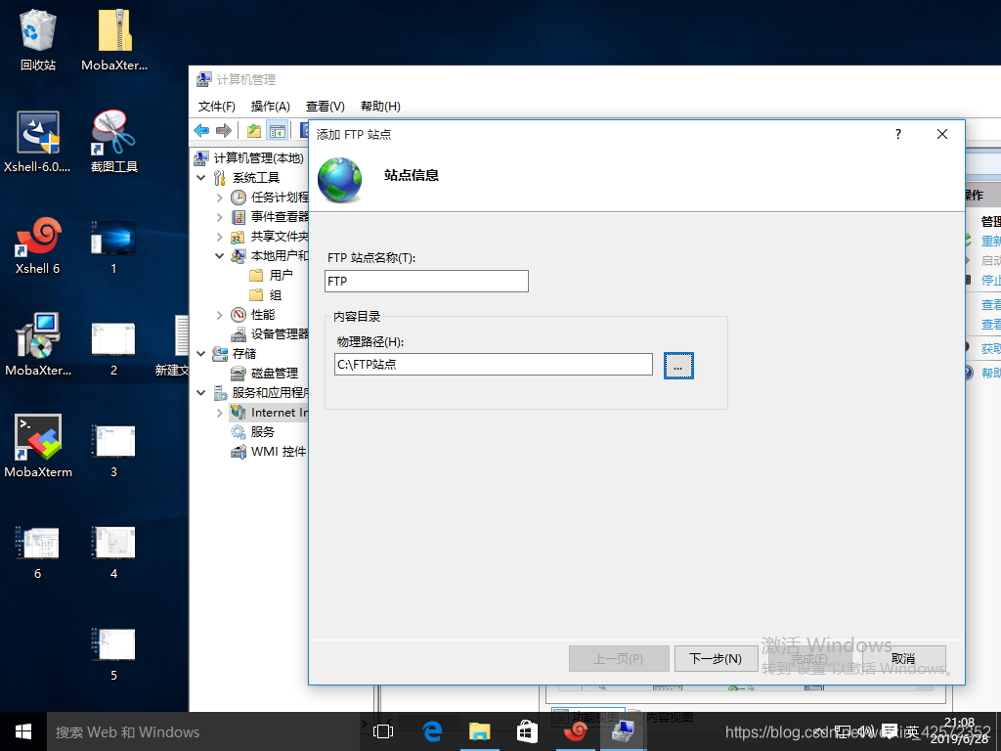This screenshot has height=751, width=1001.
Task: Switch to Computer Management on the taskbar
Action: coord(623,731)
